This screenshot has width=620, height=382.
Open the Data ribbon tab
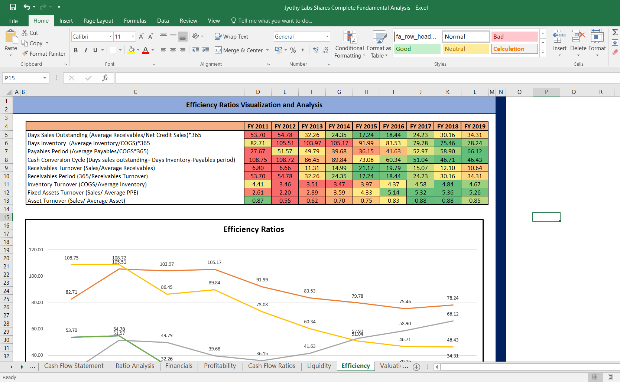[x=163, y=21]
